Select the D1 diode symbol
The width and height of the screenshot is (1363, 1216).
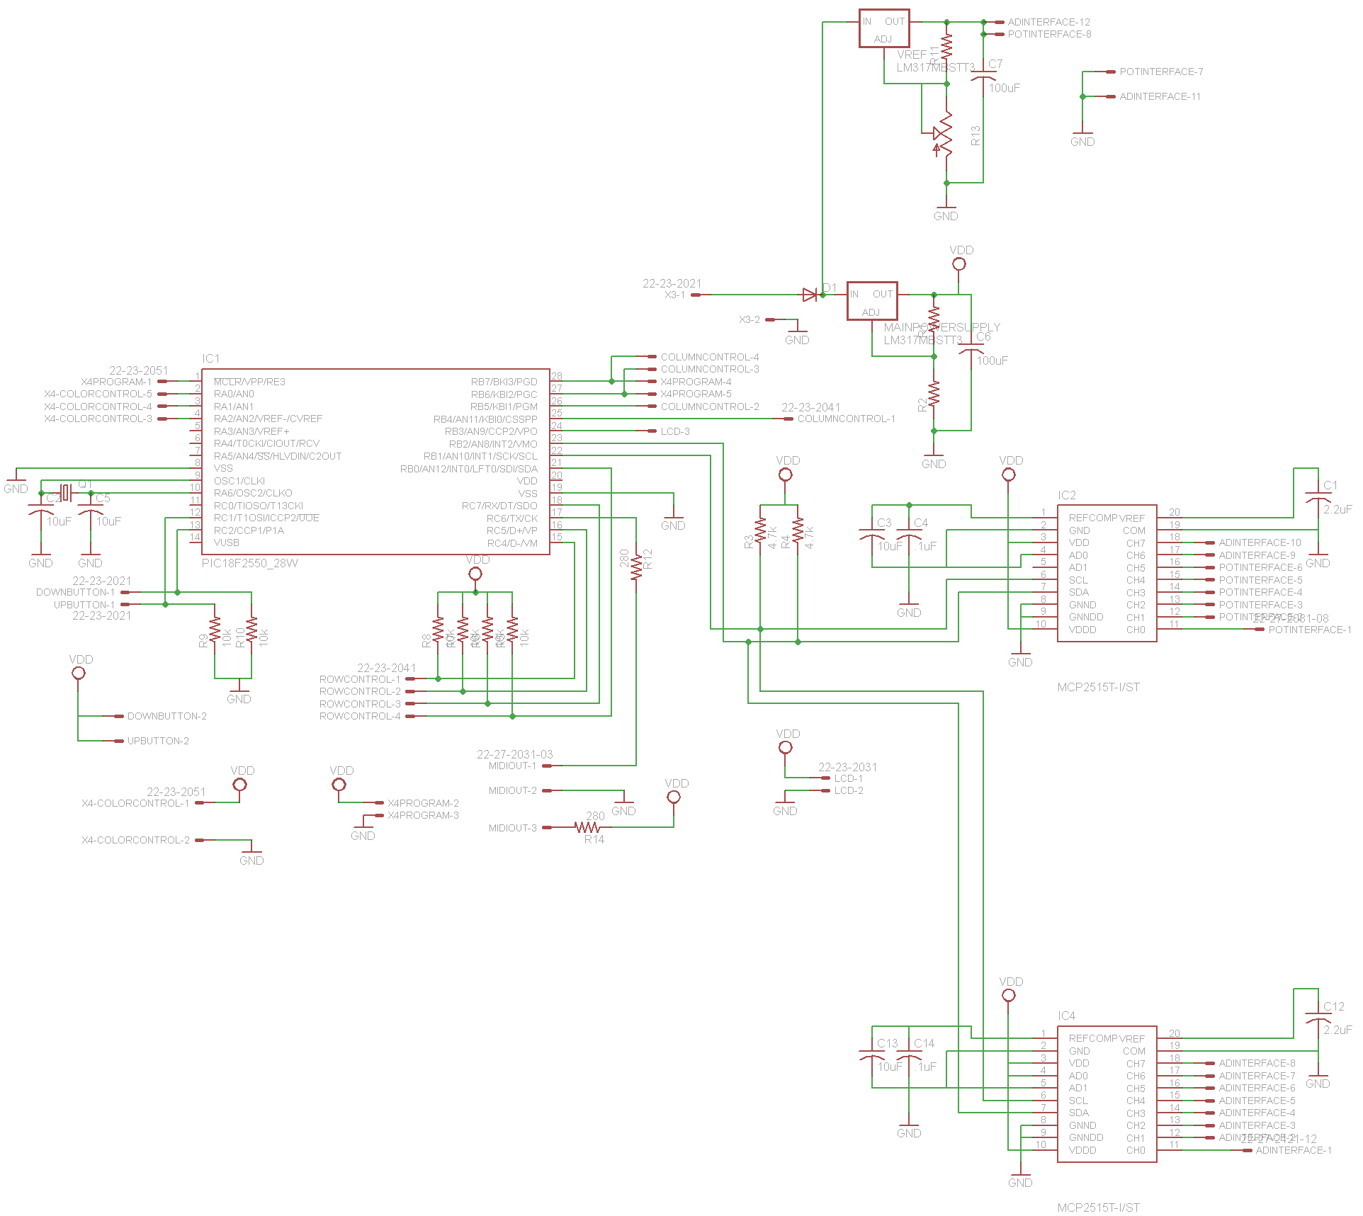(x=810, y=295)
